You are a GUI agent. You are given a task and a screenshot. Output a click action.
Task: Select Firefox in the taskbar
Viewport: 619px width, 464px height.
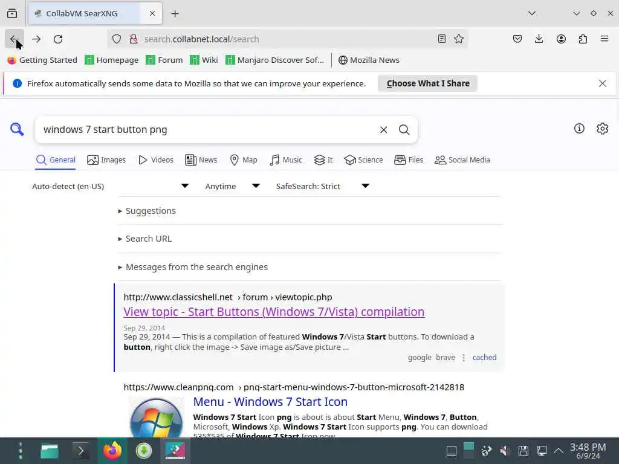(112, 451)
